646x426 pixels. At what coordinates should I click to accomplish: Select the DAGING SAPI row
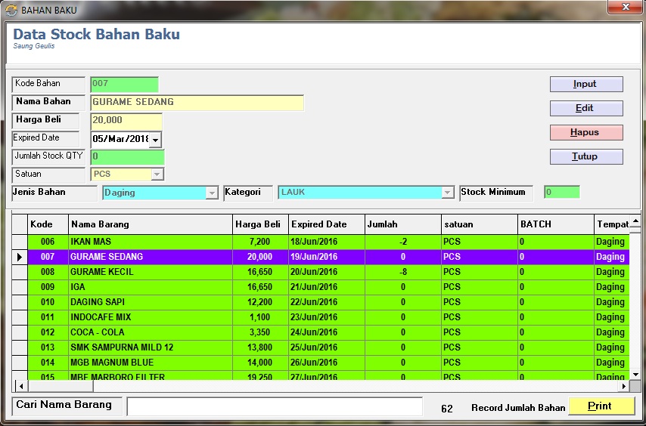click(x=328, y=303)
